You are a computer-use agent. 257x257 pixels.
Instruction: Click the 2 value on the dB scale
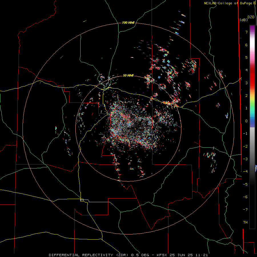point(246,96)
